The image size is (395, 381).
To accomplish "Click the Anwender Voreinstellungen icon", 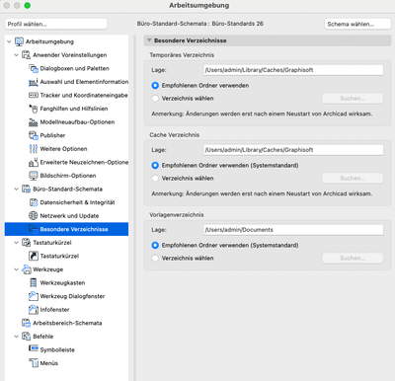I will 26,55.
